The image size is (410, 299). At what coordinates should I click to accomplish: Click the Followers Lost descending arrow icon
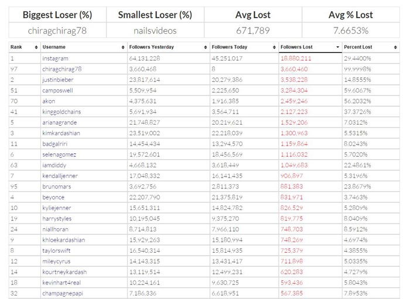[337, 47]
